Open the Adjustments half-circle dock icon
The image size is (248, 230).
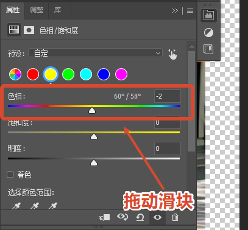208,33
